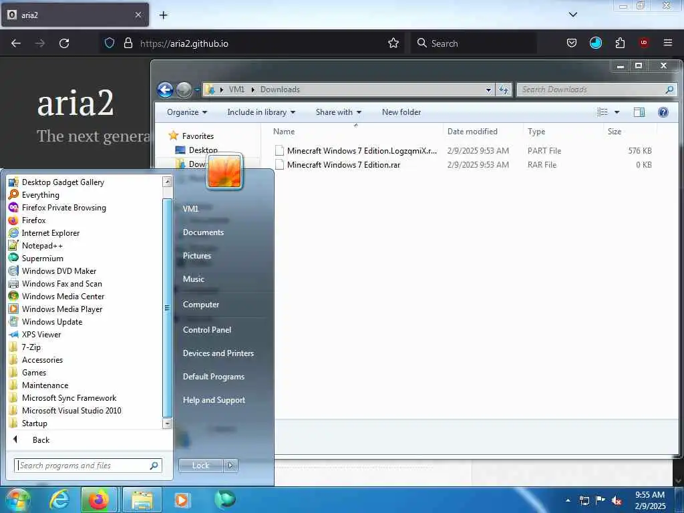Viewport: 684px width, 513px height.
Task: Open Explorer help question mark icon
Action: click(x=663, y=112)
